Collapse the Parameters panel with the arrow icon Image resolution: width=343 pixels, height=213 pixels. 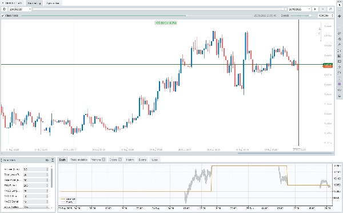tap(53, 160)
